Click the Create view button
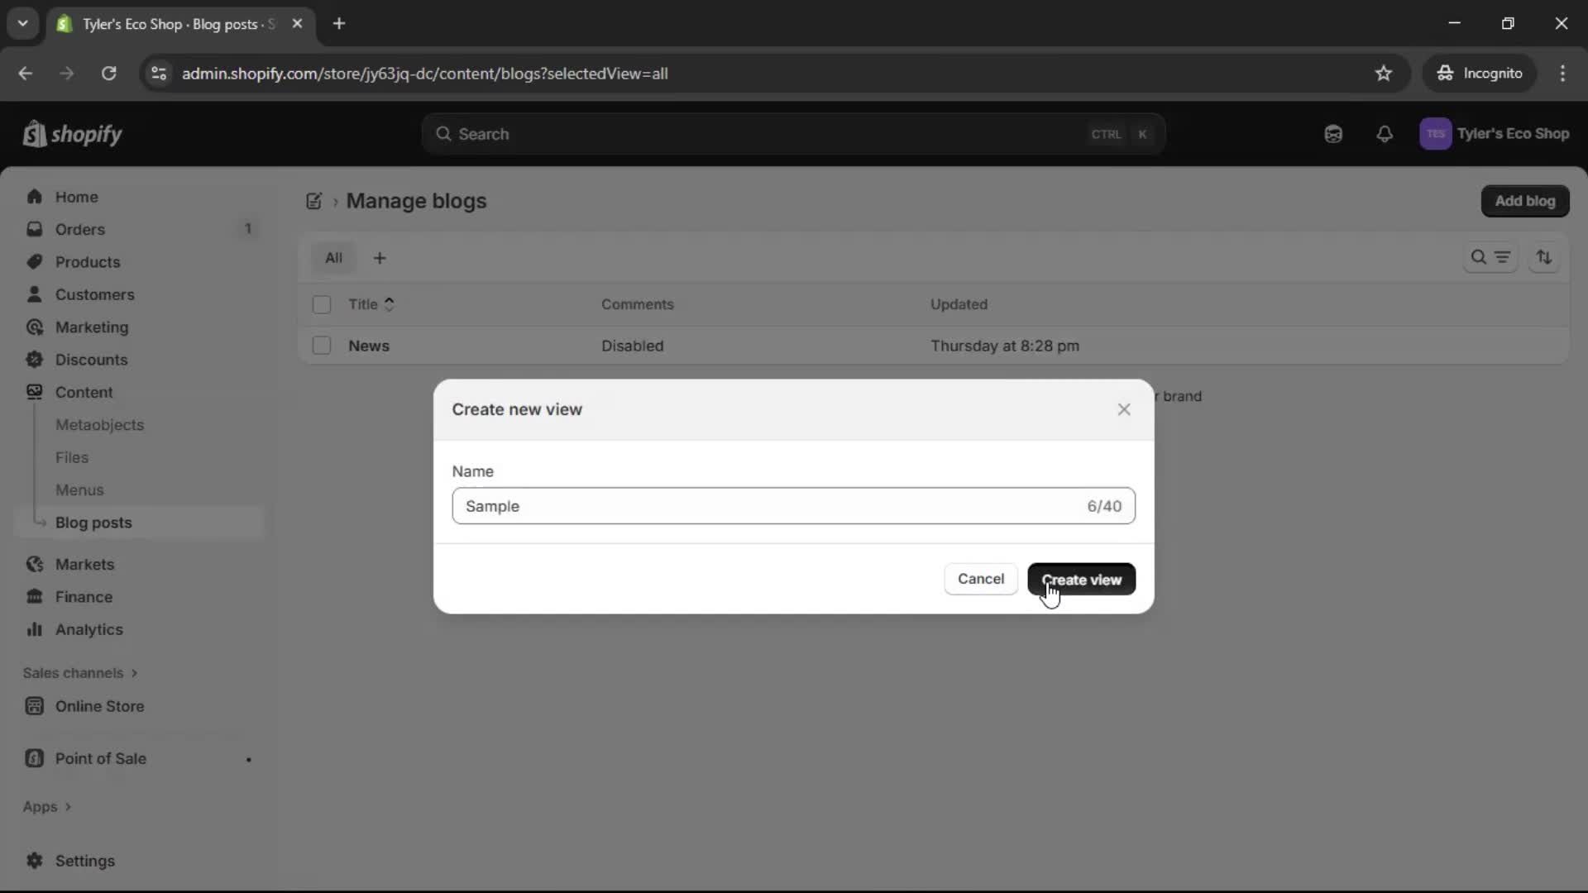Image resolution: width=1588 pixels, height=893 pixels. (1082, 579)
